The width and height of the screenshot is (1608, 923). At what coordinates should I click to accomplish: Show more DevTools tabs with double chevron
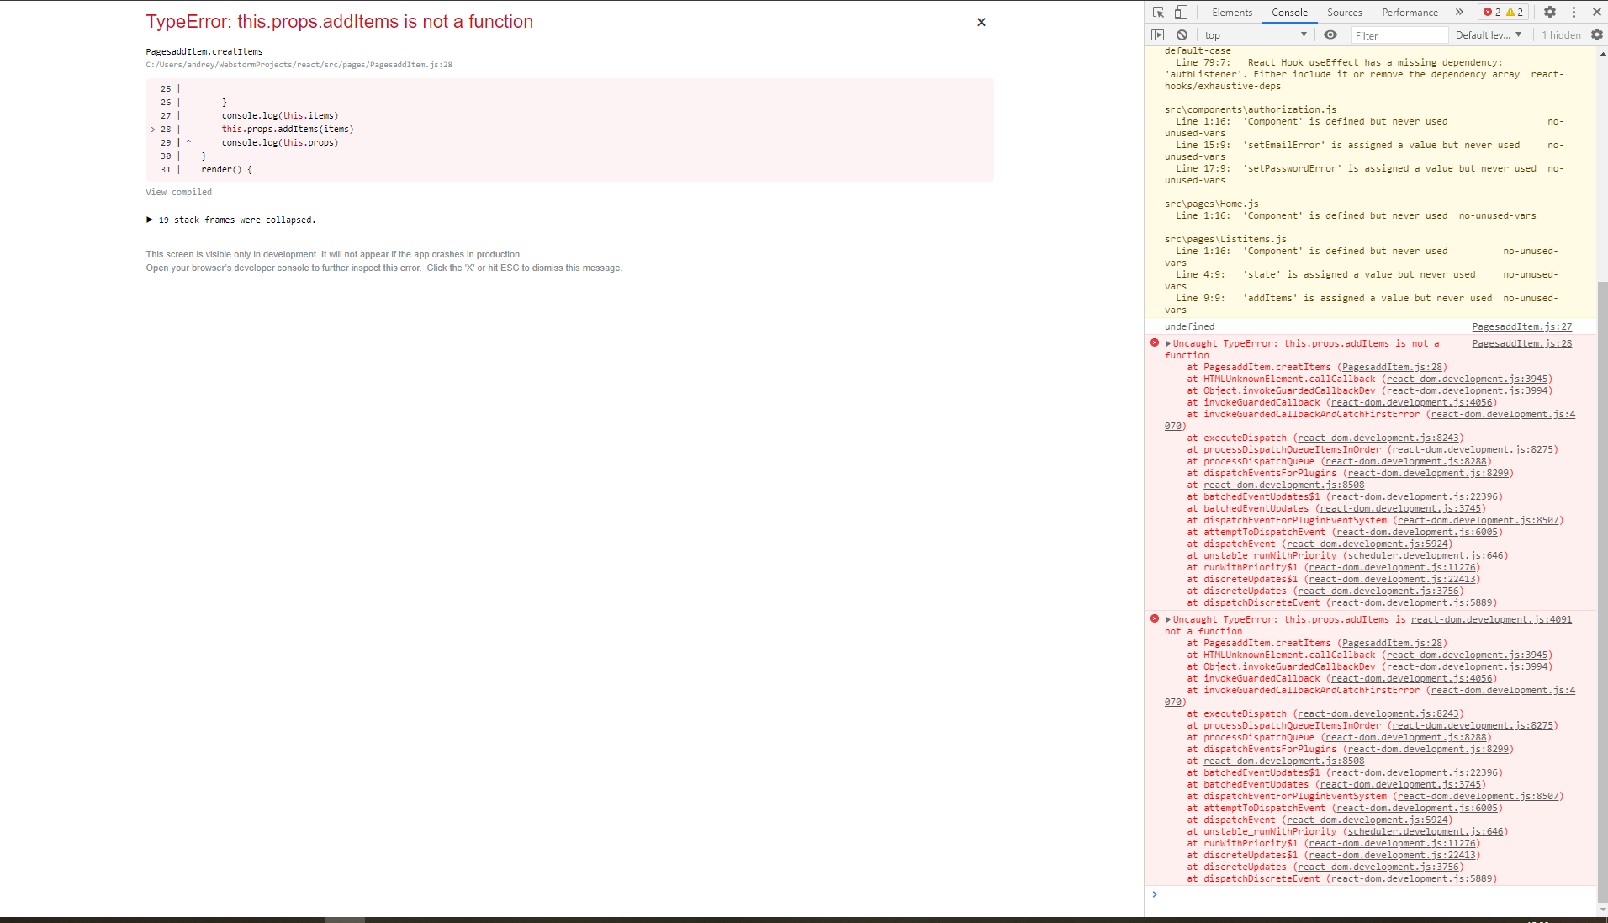click(x=1459, y=12)
